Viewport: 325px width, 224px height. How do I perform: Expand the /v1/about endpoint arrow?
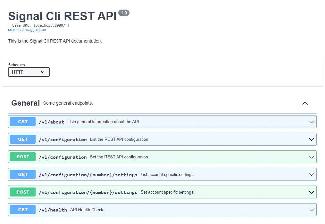click(x=311, y=122)
